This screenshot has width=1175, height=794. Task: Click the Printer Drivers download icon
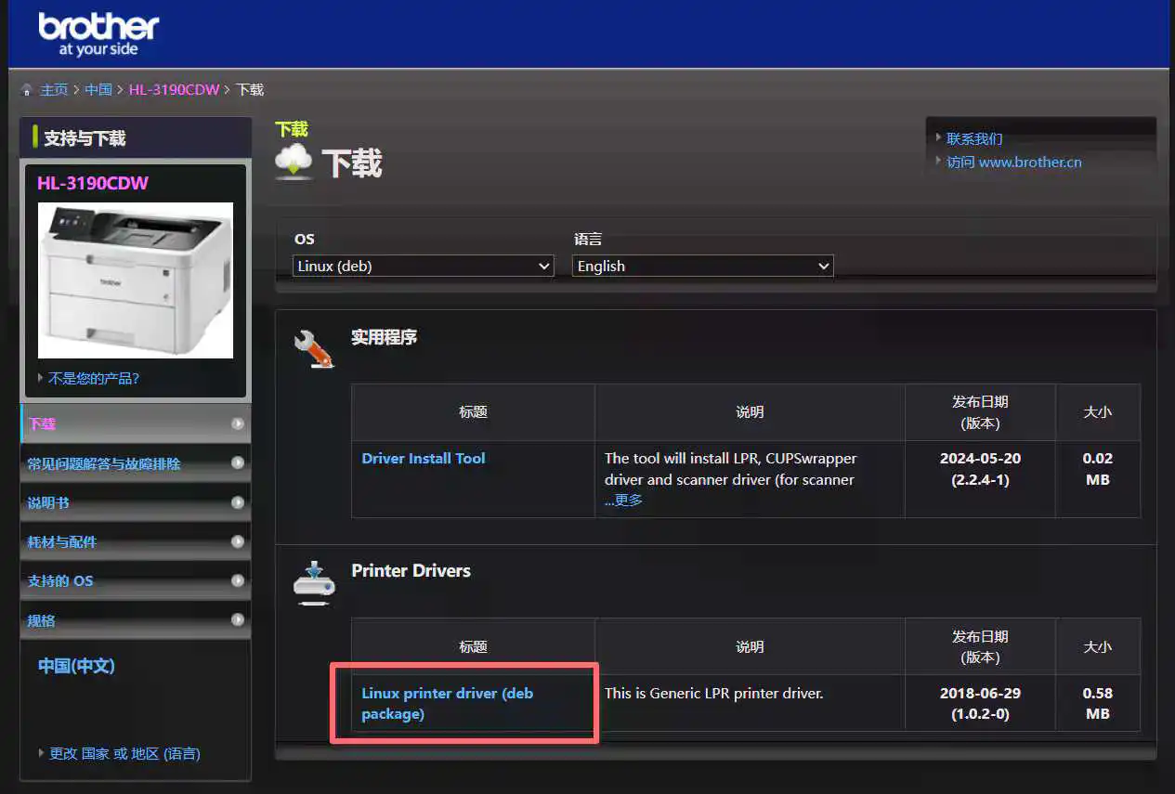313,582
